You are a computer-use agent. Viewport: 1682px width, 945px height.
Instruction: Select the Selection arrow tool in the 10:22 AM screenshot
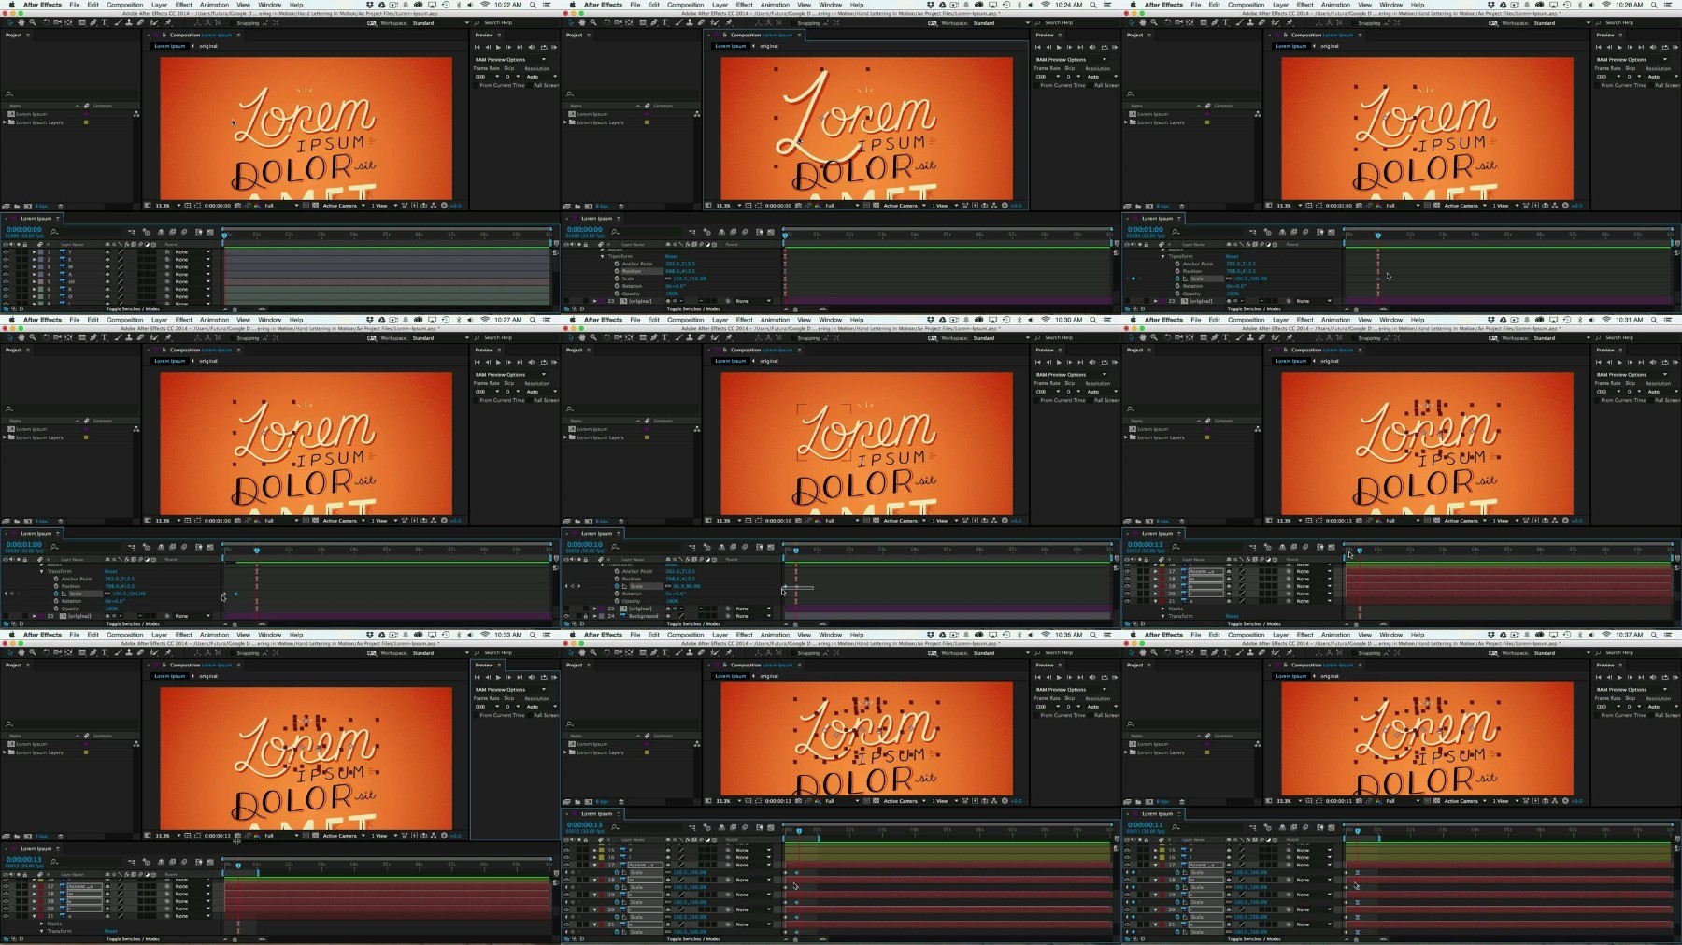point(10,22)
